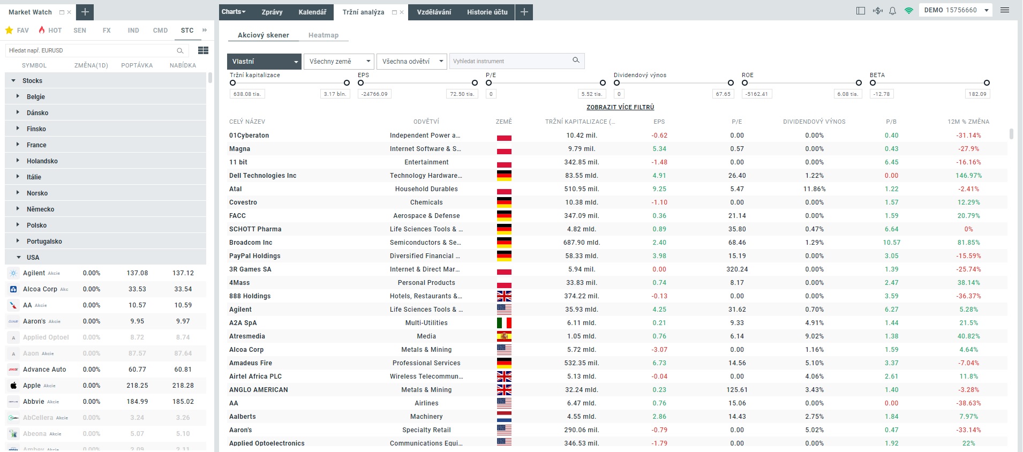The width and height of the screenshot is (1023, 452).
Task: Click the instrument search magnifier in scanner
Action: (x=576, y=61)
